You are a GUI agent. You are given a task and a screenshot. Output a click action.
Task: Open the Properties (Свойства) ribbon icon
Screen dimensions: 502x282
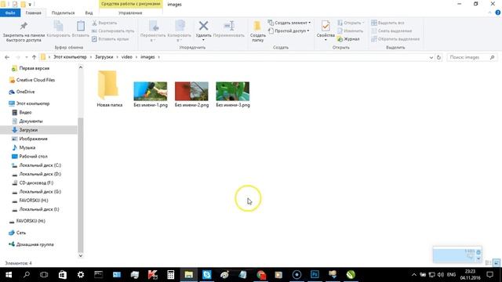[326, 26]
